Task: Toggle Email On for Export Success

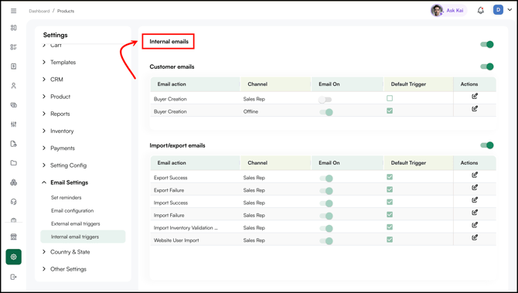Action: (326, 179)
